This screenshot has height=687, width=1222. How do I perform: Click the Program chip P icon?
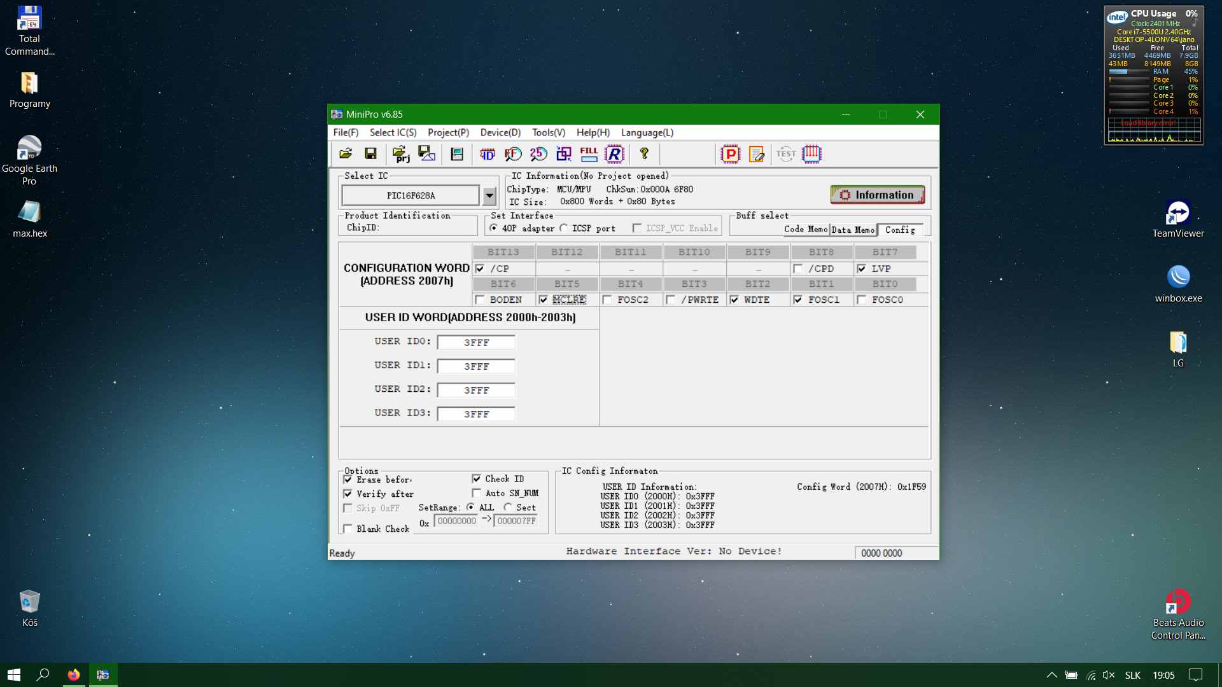730,153
